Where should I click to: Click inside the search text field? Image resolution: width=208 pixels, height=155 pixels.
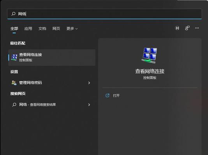point(104,14)
